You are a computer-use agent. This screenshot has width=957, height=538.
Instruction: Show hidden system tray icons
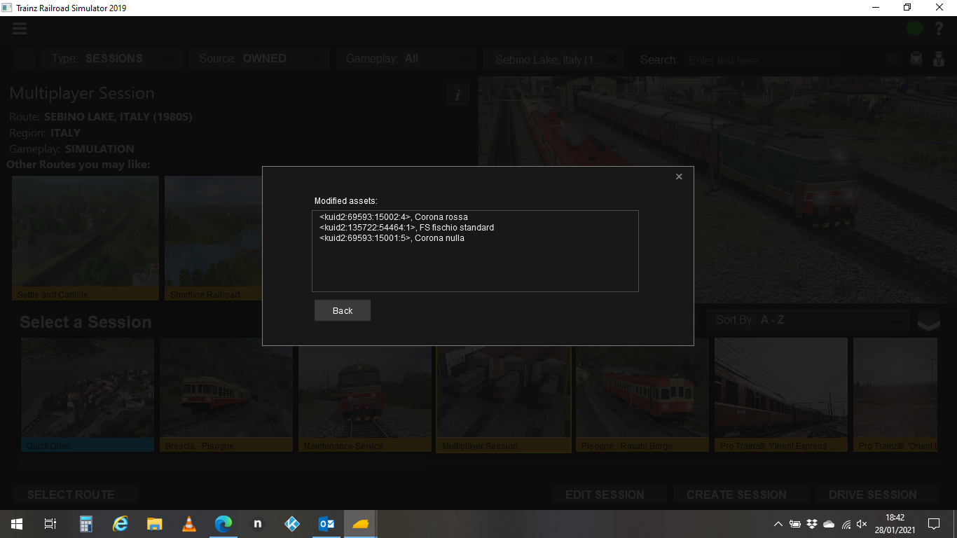tap(778, 524)
